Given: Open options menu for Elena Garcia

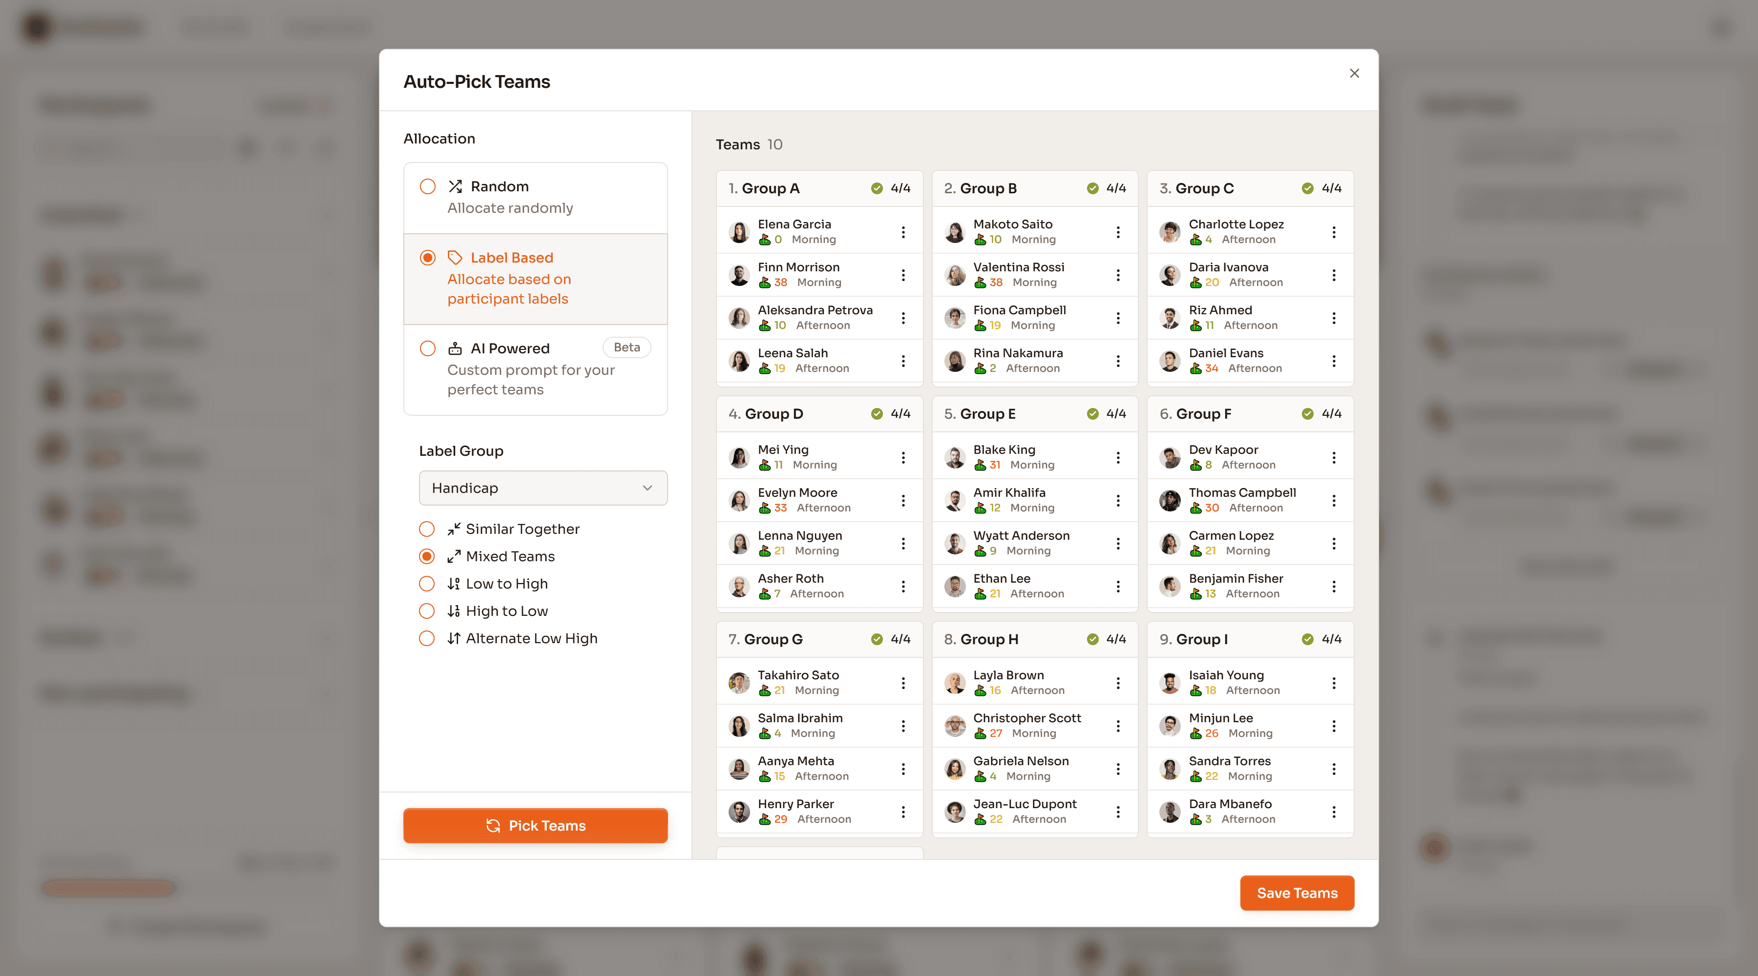Looking at the screenshot, I should click(x=903, y=232).
